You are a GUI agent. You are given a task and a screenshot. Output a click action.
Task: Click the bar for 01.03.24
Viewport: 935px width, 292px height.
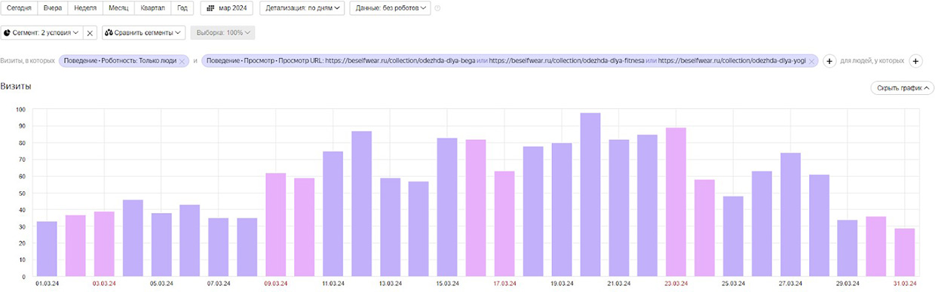47,248
